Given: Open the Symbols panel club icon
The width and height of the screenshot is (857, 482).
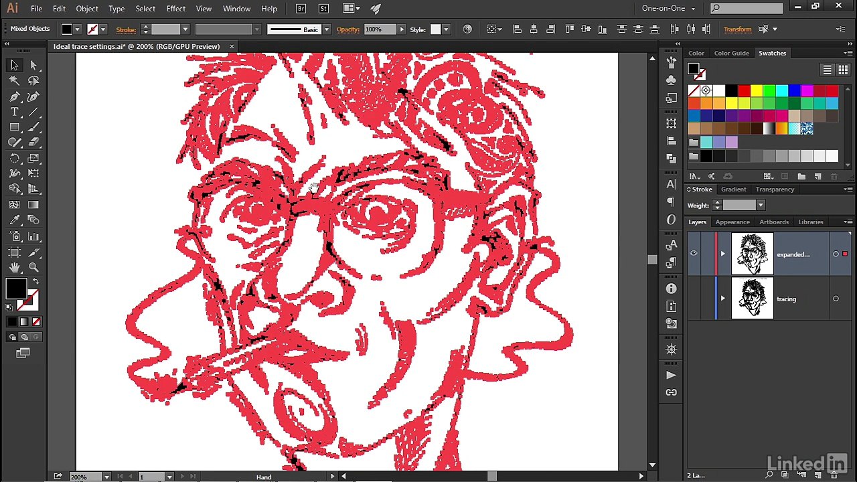Looking at the screenshot, I should 672,80.
